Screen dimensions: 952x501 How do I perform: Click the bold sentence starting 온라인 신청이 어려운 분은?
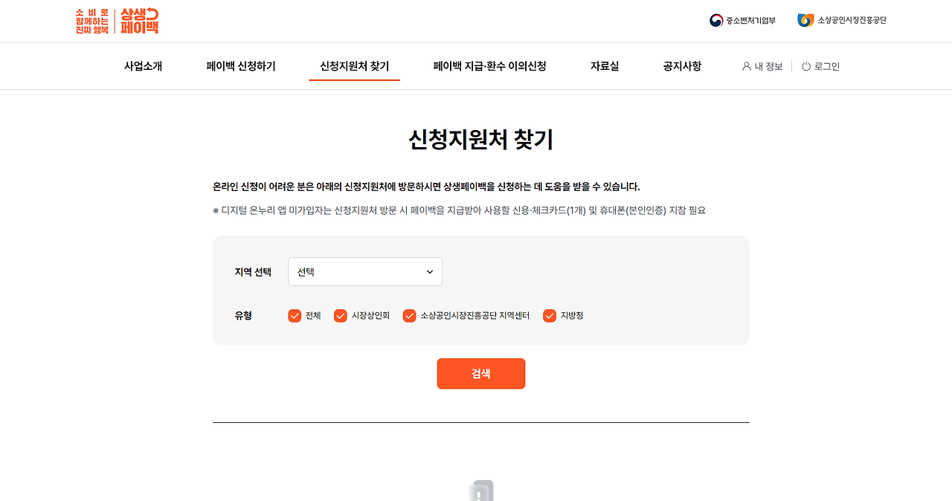click(426, 187)
